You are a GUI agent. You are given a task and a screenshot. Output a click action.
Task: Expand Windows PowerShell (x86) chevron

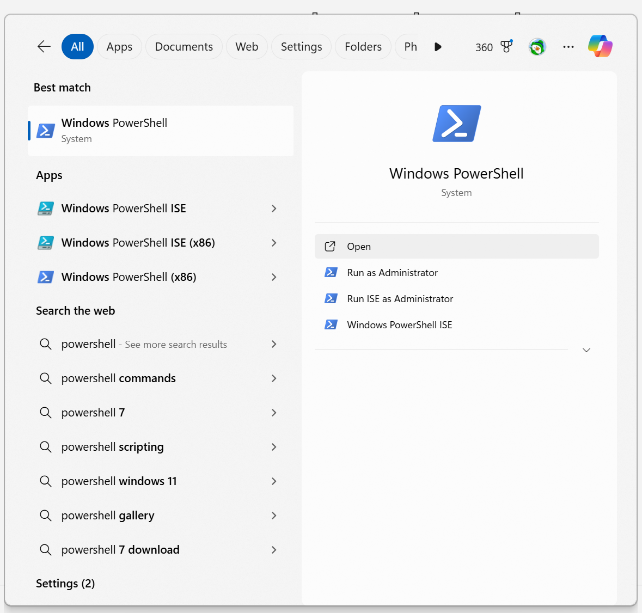tap(274, 278)
